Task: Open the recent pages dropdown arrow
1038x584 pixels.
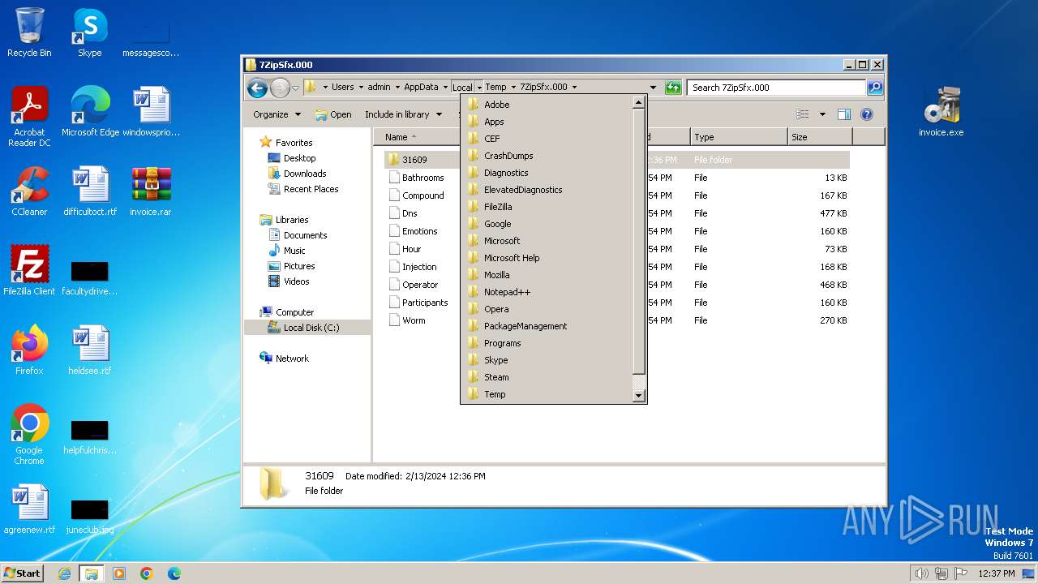Action: pyautogui.click(x=296, y=88)
